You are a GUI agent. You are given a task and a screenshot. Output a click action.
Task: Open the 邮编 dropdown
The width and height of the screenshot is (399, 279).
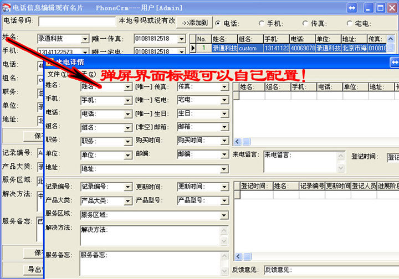pyautogui.click(x=224, y=154)
